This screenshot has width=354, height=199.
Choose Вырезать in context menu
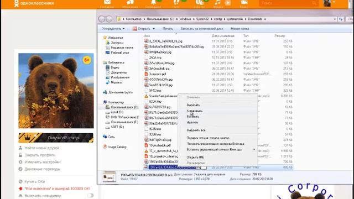193,105
